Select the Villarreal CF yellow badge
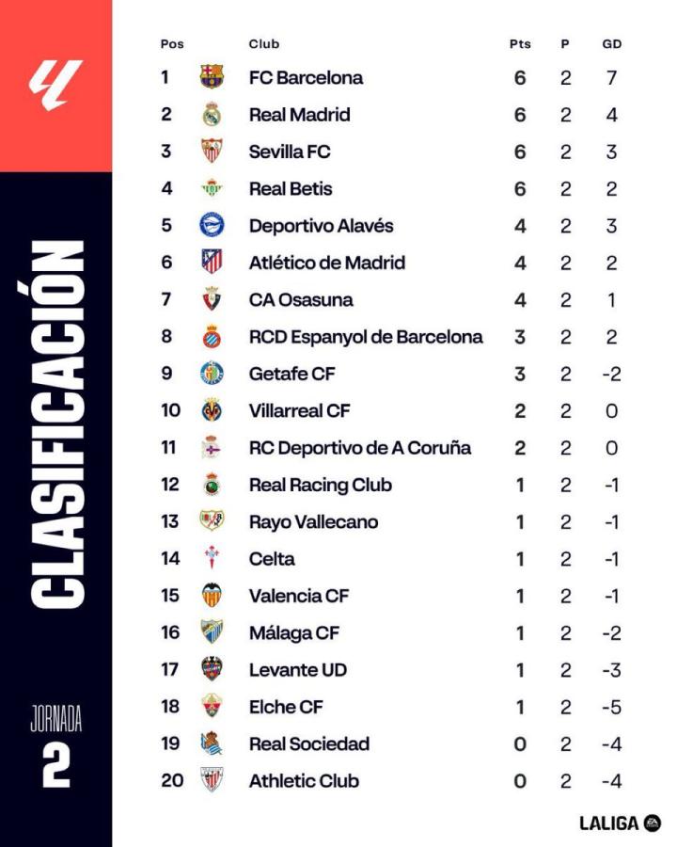 point(212,410)
